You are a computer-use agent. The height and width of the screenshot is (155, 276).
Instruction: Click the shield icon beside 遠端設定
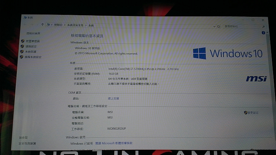(x=22, y=46)
